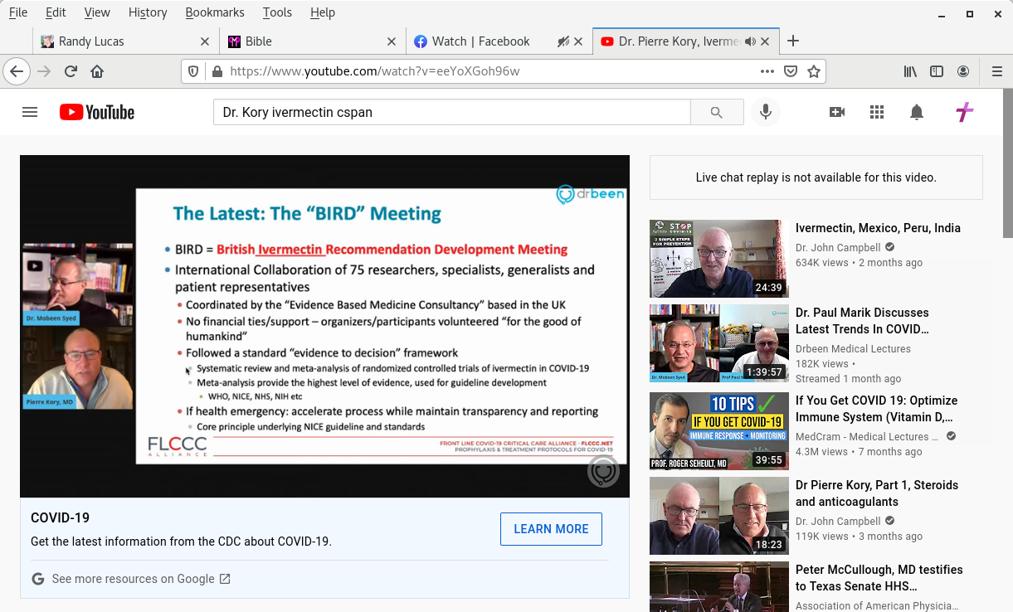Start voice search with the microphone icon
This screenshot has height=612, width=1013.
pos(765,112)
